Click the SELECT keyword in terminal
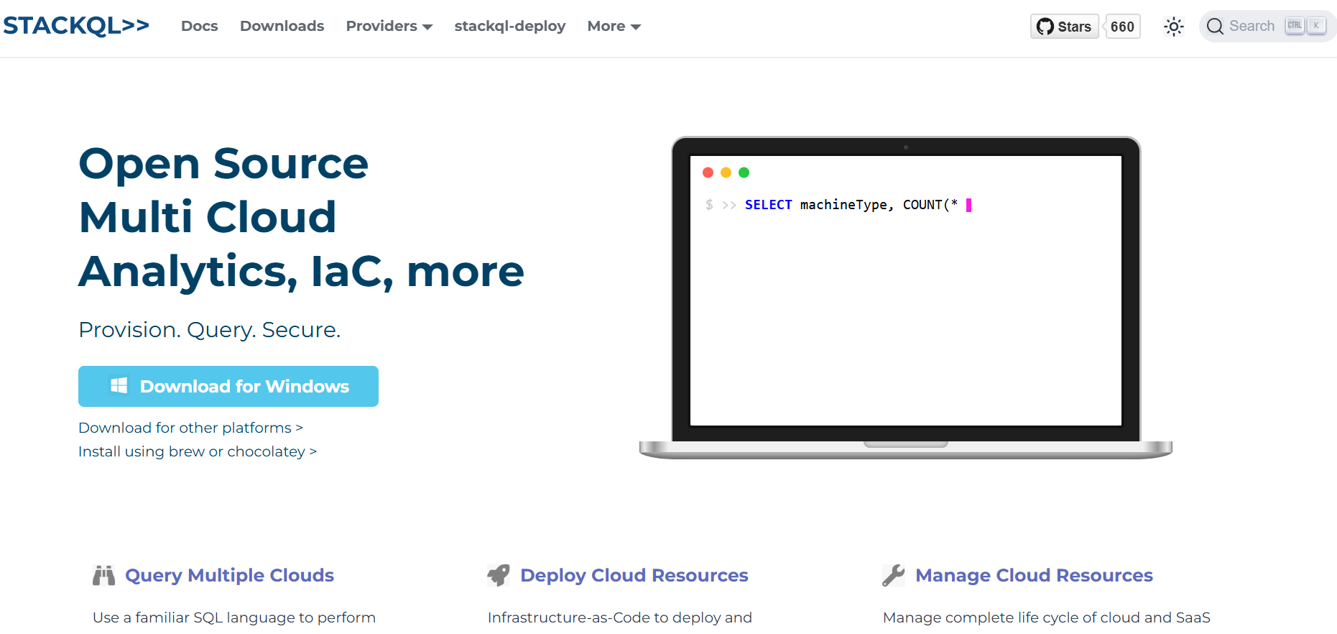This screenshot has height=634, width=1337. click(768, 205)
